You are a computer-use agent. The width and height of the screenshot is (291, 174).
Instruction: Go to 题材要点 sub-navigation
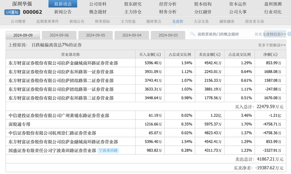click(x=154, y=22)
